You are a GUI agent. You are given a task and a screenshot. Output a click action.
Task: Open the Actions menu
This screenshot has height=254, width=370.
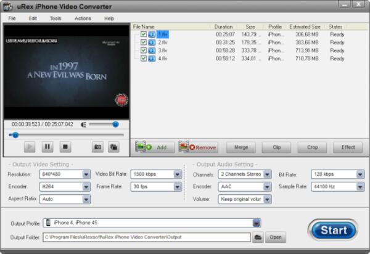tap(83, 18)
